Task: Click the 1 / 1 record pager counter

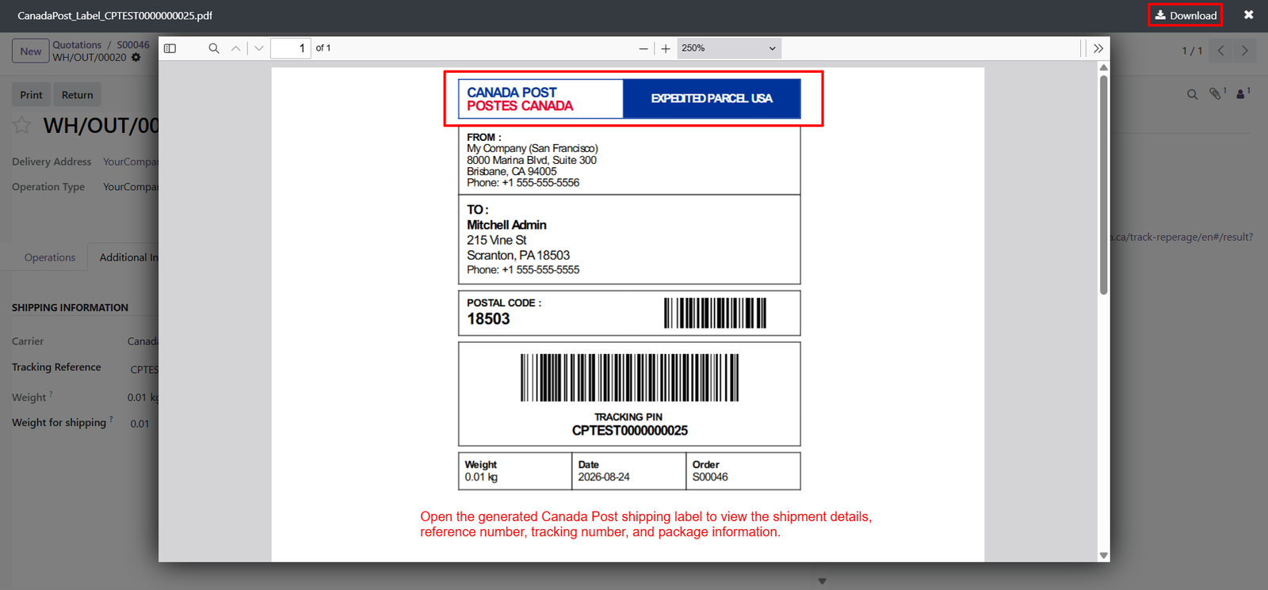Action: coord(1192,51)
